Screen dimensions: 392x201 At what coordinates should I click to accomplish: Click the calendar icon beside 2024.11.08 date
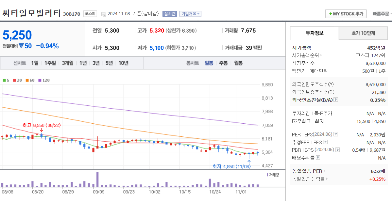tap(104, 14)
